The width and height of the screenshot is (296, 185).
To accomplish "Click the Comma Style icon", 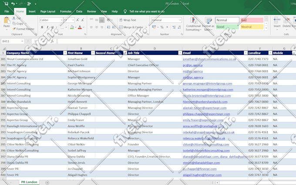I will click(167, 27).
